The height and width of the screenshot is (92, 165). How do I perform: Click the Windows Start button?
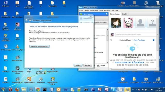3,90
